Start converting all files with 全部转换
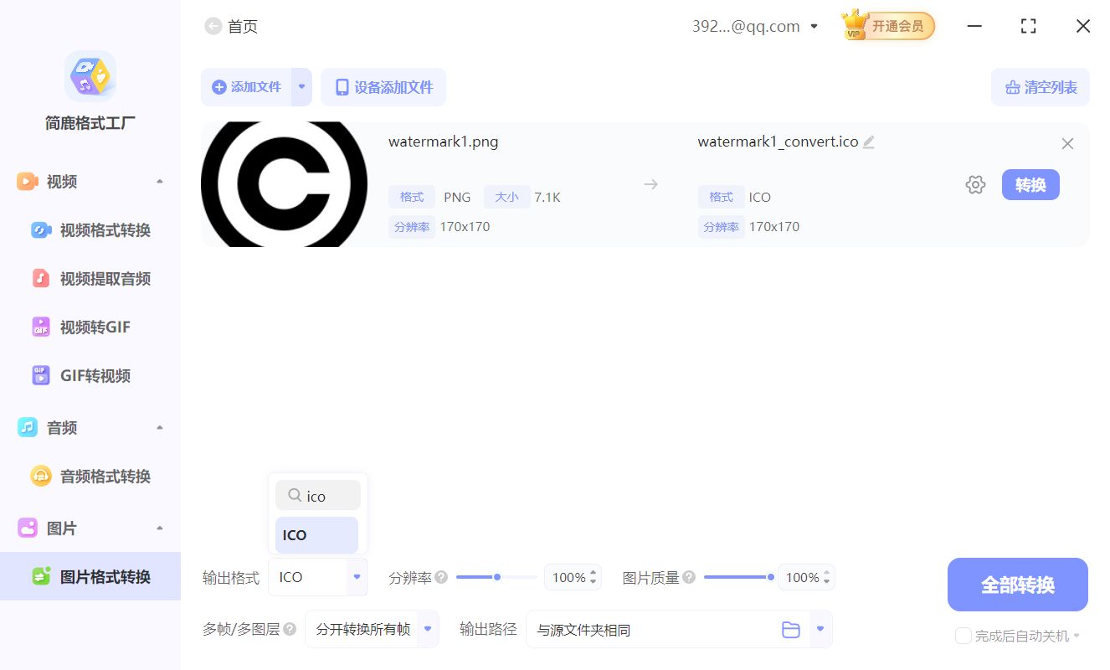Viewport: 1110px width, 670px height. (1017, 584)
